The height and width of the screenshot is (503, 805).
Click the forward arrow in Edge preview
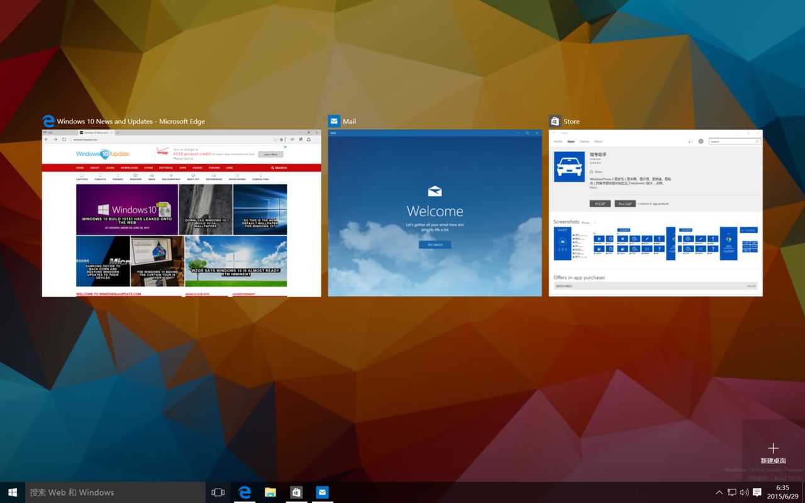point(55,139)
